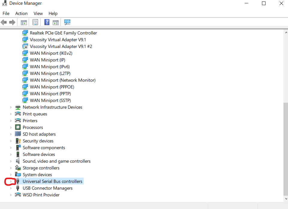288x209 pixels.
Task: Click the scrollbar up arrow
Action: (286, 33)
